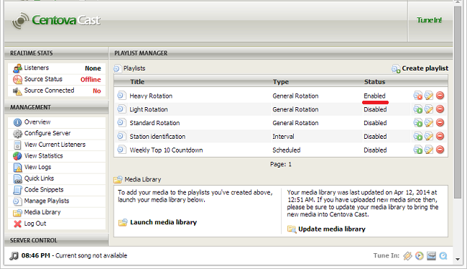Click the Disabled status of Light Rotation
Viewport: 467px width, 269px height.
tap(375, 109)
